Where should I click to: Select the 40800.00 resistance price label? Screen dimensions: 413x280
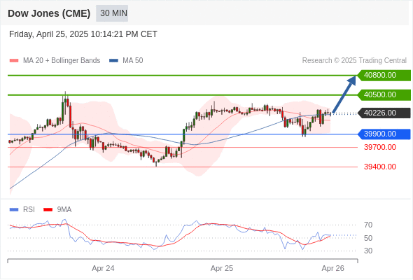384,76
